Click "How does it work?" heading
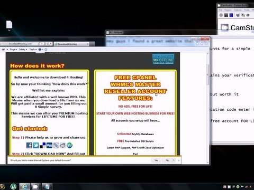The height and width of the screenshot is (190, 254). (37, 66)
